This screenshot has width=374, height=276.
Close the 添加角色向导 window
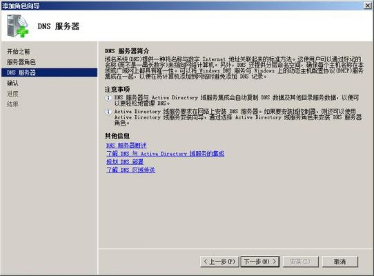click(368, 6)
